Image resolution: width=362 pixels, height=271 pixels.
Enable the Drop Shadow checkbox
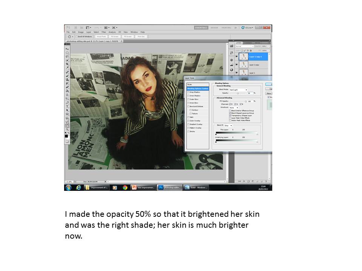[189, 92]
